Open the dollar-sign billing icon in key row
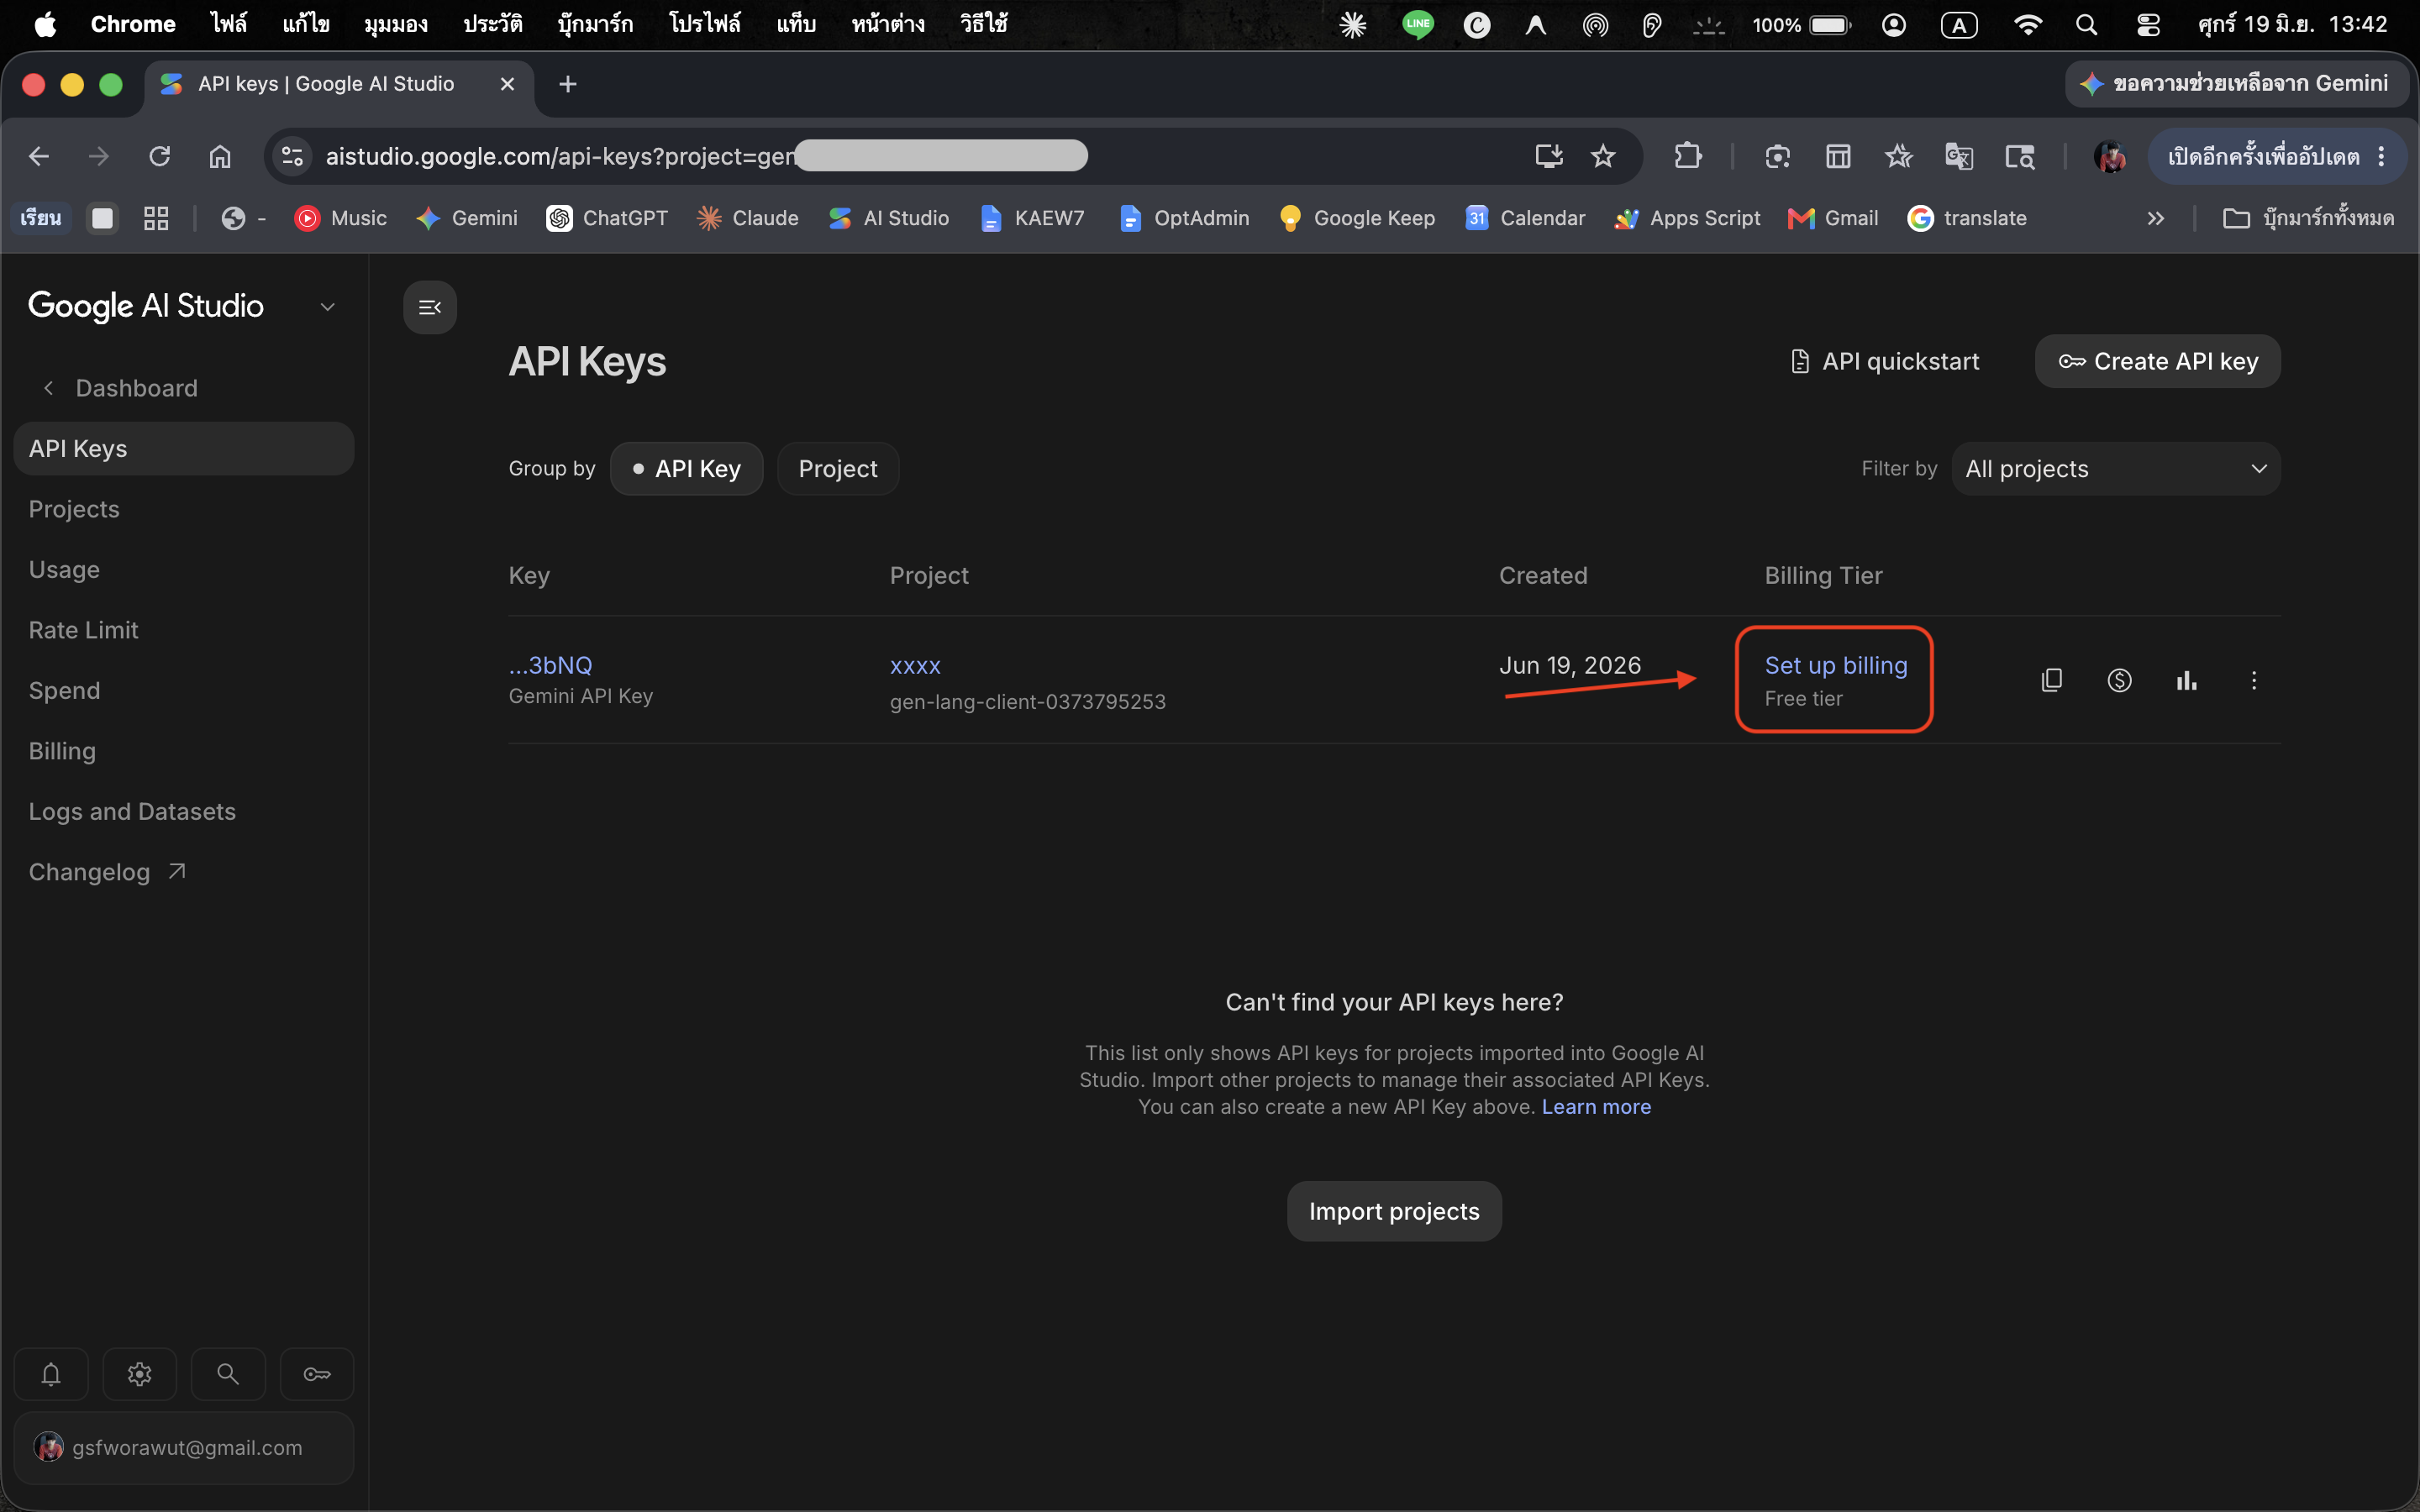The width and height of the screenshot is (2420, 1512). click(2119, 680)
